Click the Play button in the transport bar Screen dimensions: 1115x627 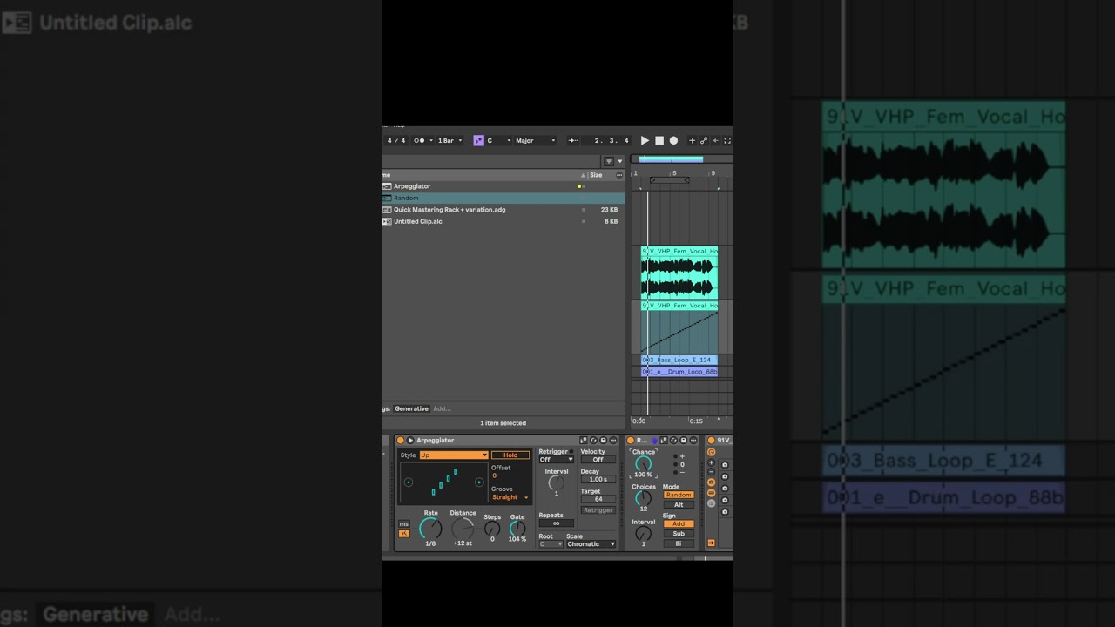click(x=645, y=140)
